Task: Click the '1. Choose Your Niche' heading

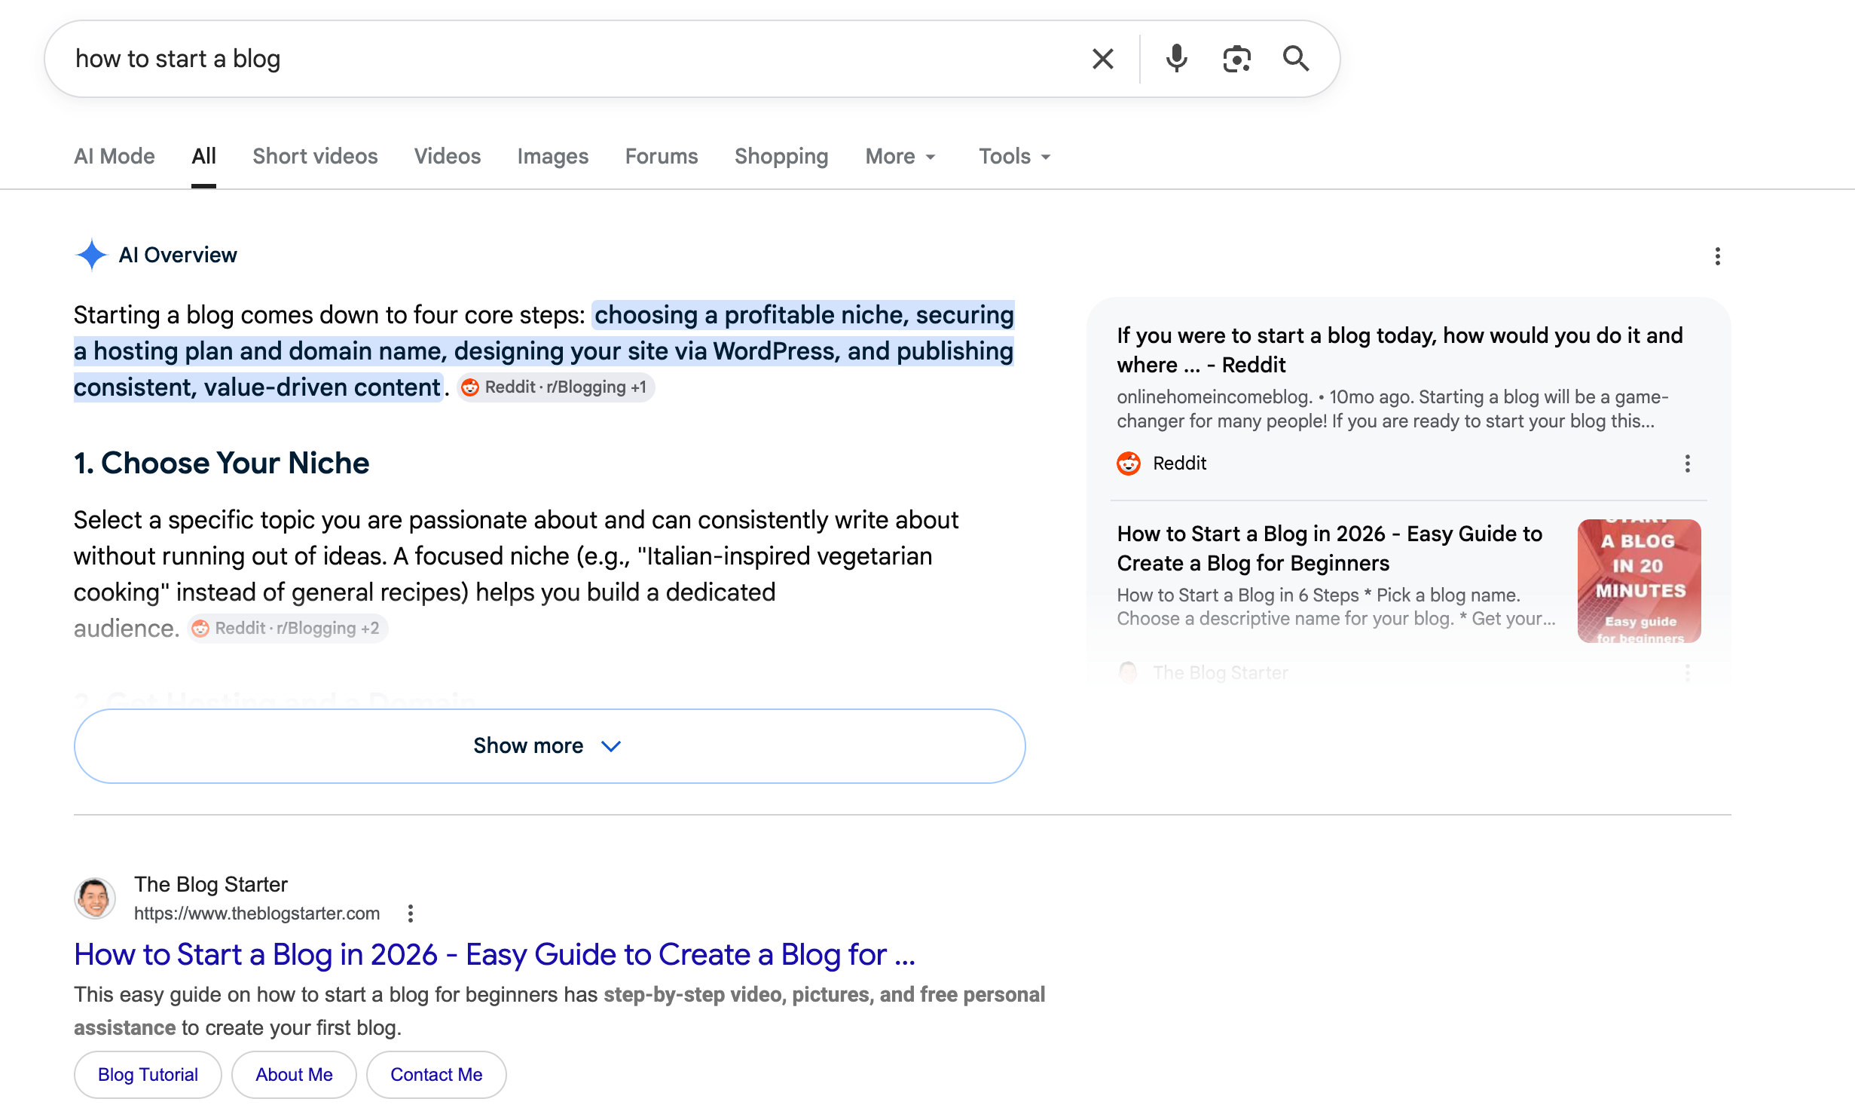Action: pyautogui.click(x=222, y=463)
